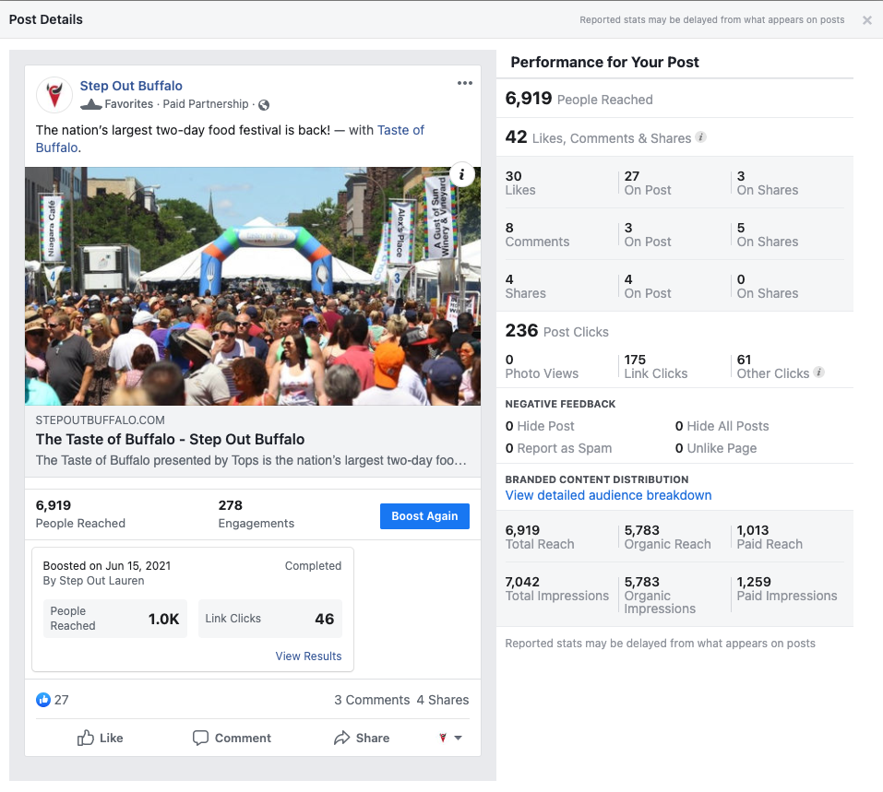Click the 236 Post Clicks heading
This screenshot has width=883, height=792.
click(x=557, y=331)
